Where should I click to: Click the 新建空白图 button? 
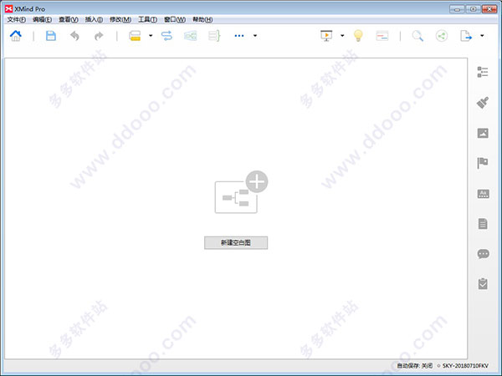tap(236, 242)
